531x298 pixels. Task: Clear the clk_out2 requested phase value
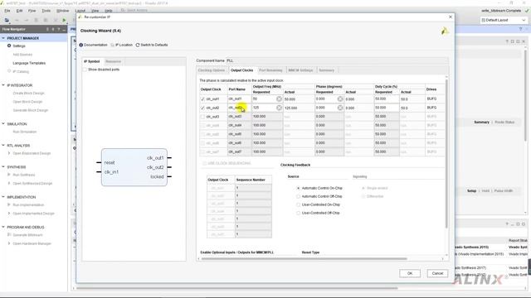tap(340, 108)
